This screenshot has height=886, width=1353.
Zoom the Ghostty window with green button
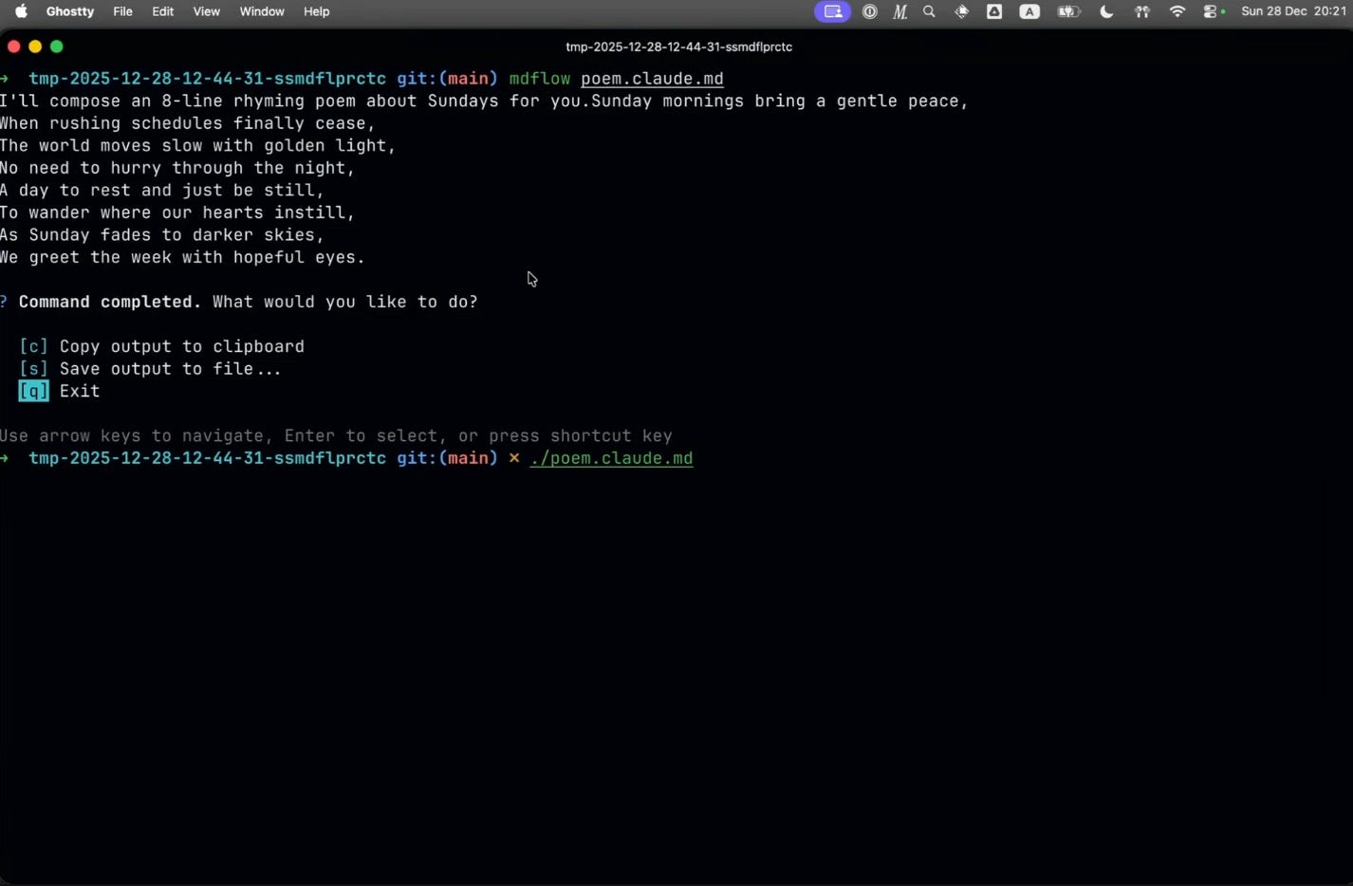pyautogui.click(x=57, y=46)
